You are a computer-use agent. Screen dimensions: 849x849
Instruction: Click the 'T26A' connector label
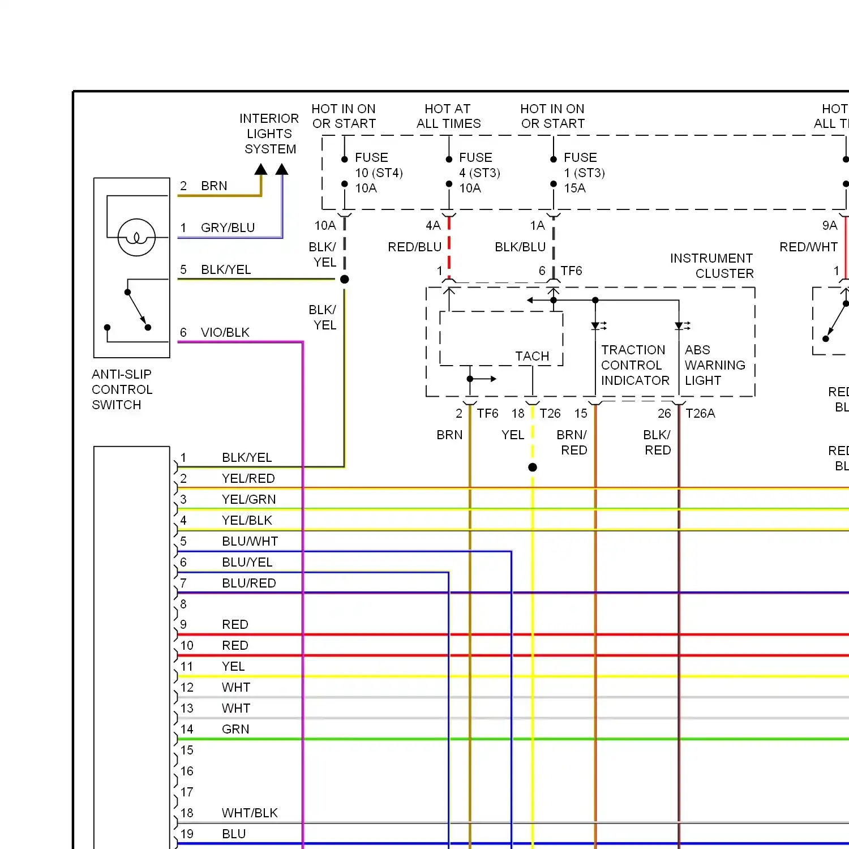click(x=701, y=414)
